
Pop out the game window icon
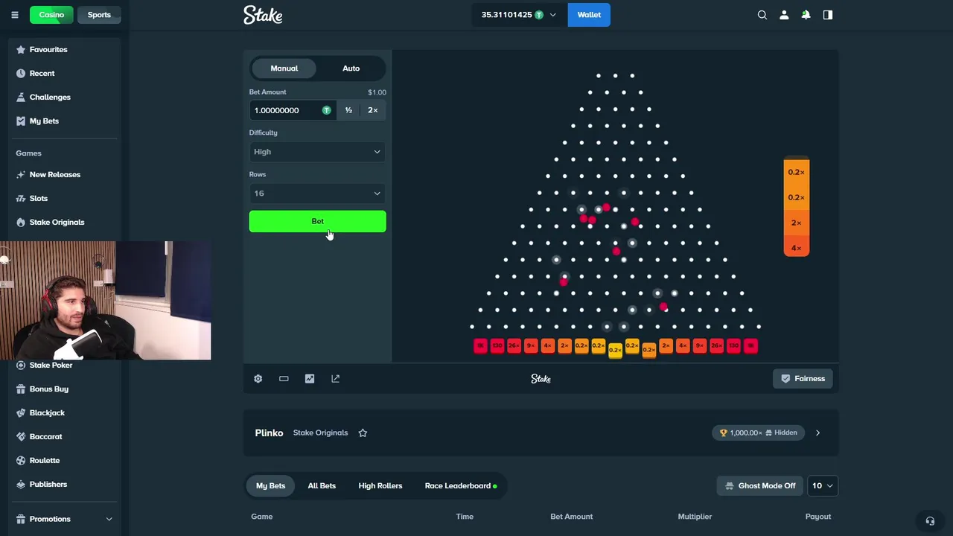(336, 379)
